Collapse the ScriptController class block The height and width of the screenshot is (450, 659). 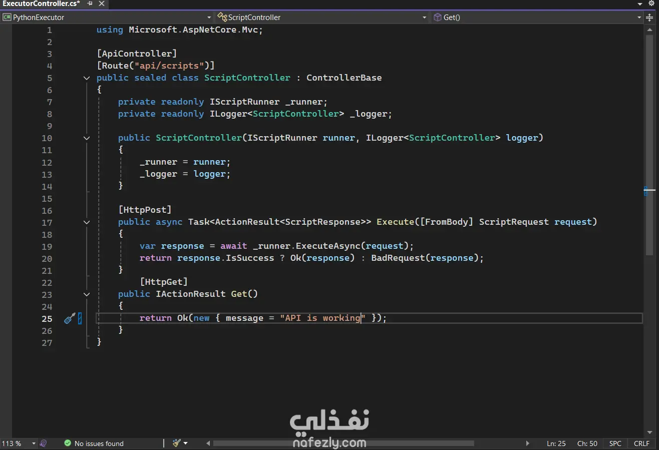87,78
